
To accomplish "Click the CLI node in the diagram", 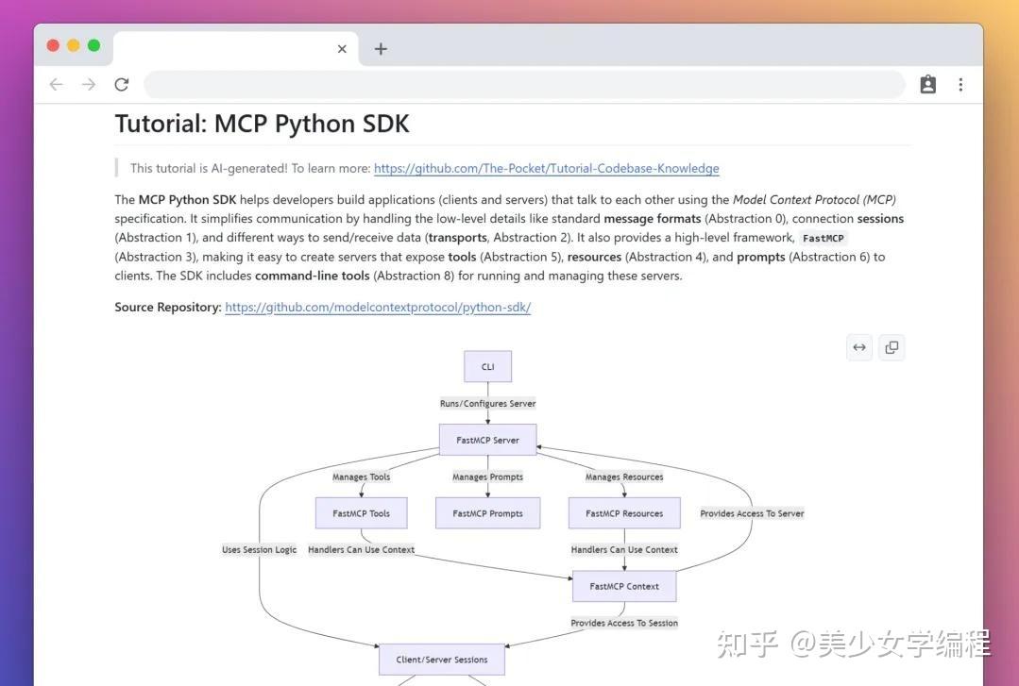I will [487, 366].
